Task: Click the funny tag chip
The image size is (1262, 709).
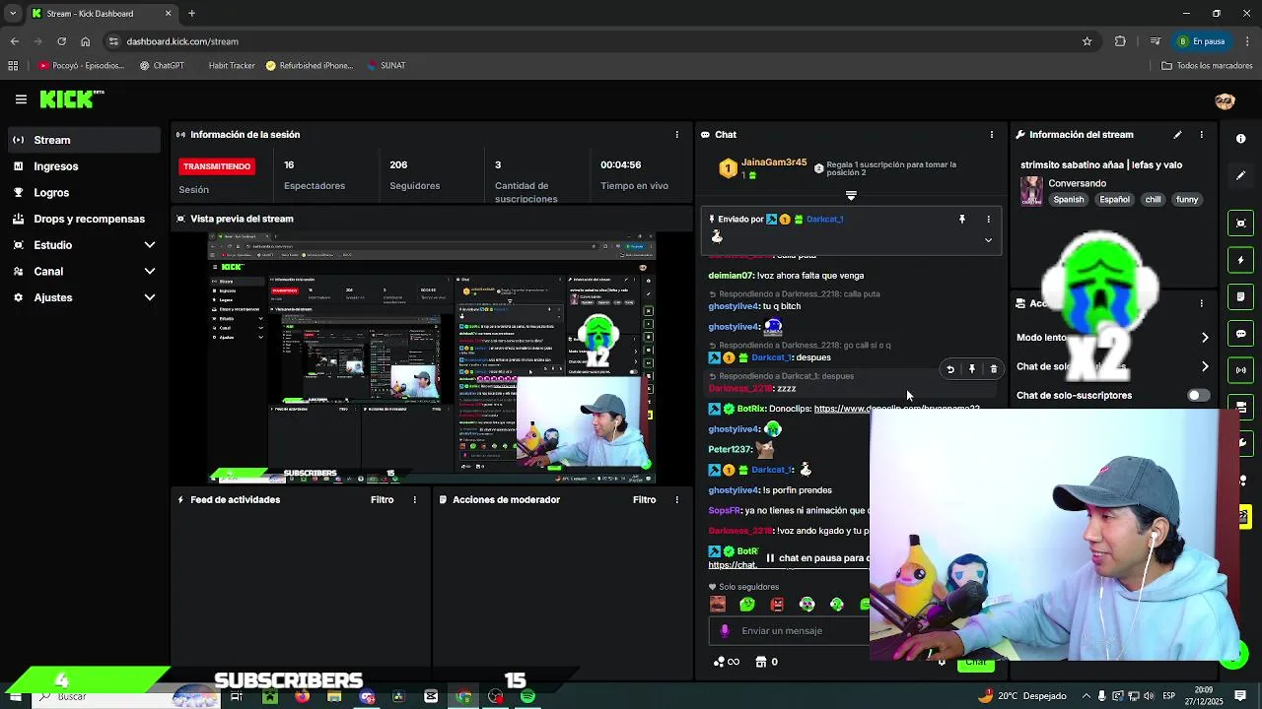Action: pyautogui.click(x=1187, y=200)
